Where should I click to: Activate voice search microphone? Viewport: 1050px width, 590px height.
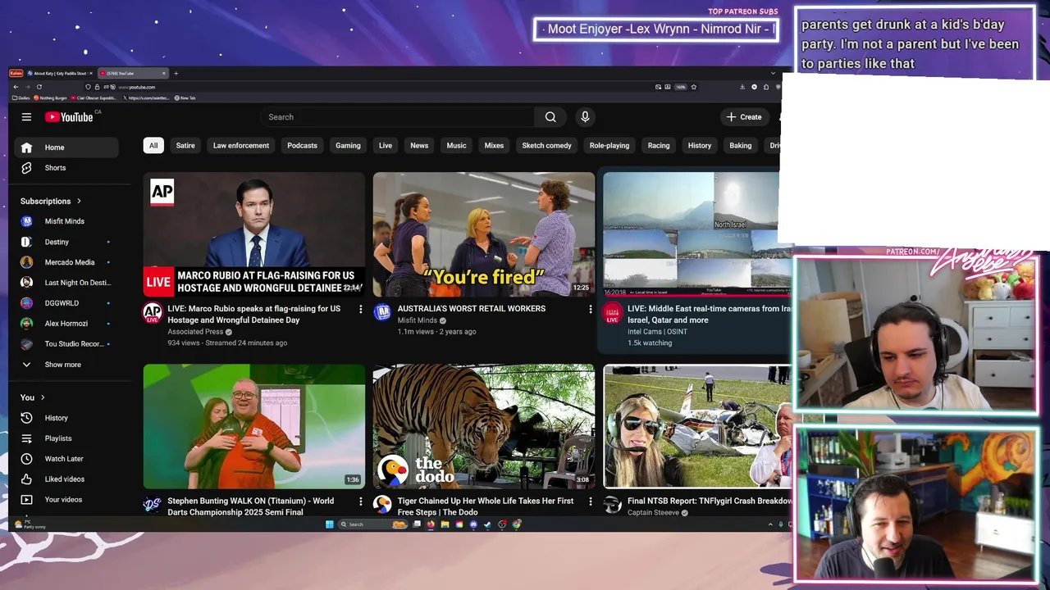click(x=585, y=117)
